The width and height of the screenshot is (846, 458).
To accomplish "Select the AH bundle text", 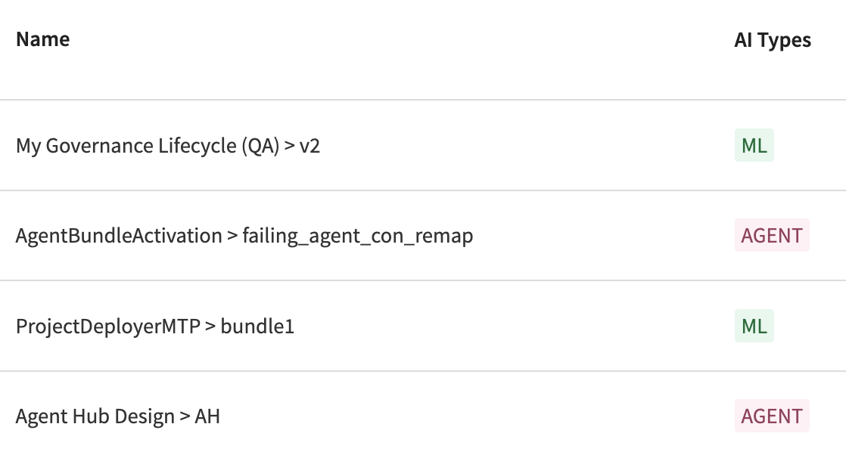I will pyautogui.click(x=207, y=416).
